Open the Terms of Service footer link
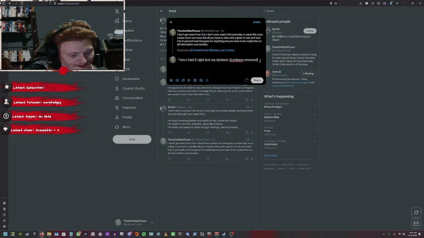This screenshot has height=238, width=424. (x=271, y=165)
